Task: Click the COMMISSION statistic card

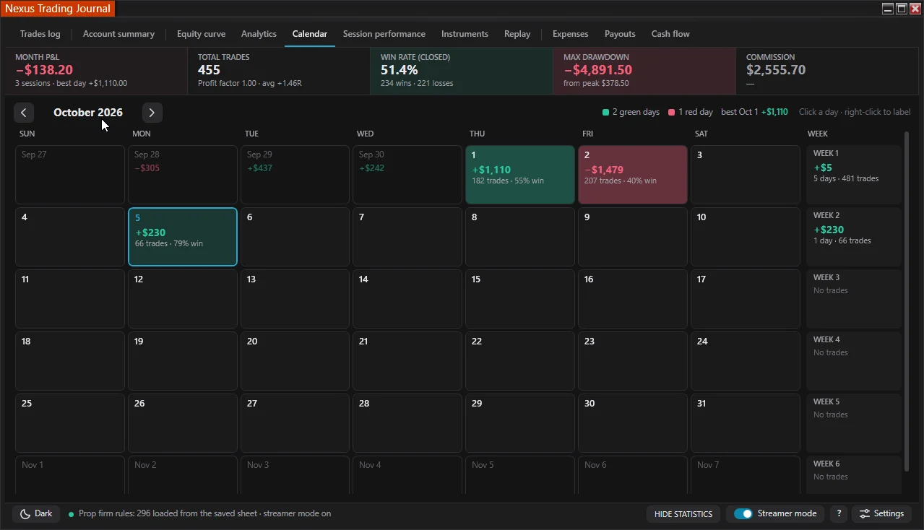Action: 827,71
